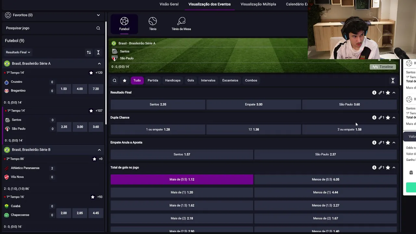416x234 pixels.
Task: Favorite the Santos vs São Paulo match
Action: (x=91, y=111)
